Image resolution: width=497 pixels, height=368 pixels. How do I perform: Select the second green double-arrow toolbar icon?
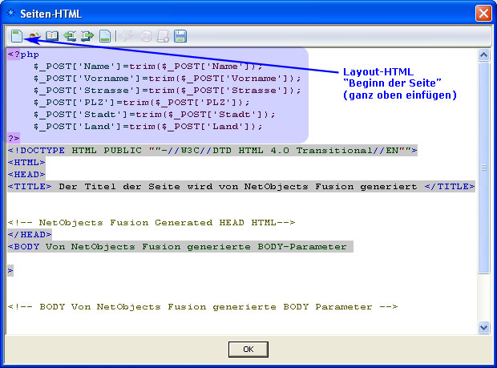[x=87, y=36]
